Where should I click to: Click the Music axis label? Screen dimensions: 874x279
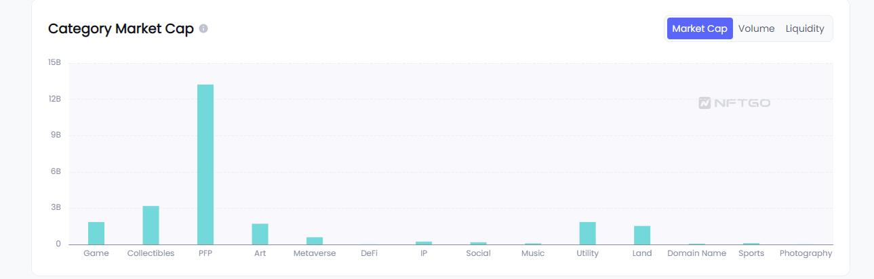pos(533,253)
